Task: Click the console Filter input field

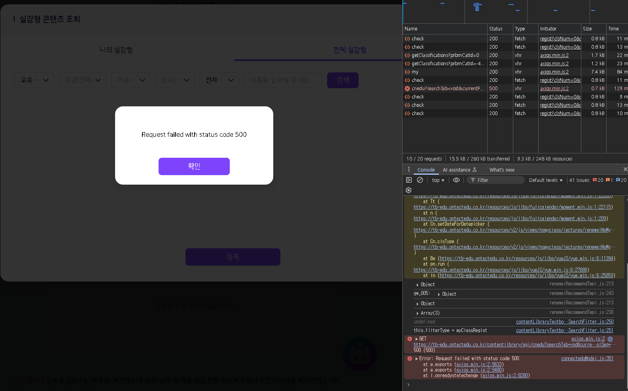Action: [x=499, y=180]
